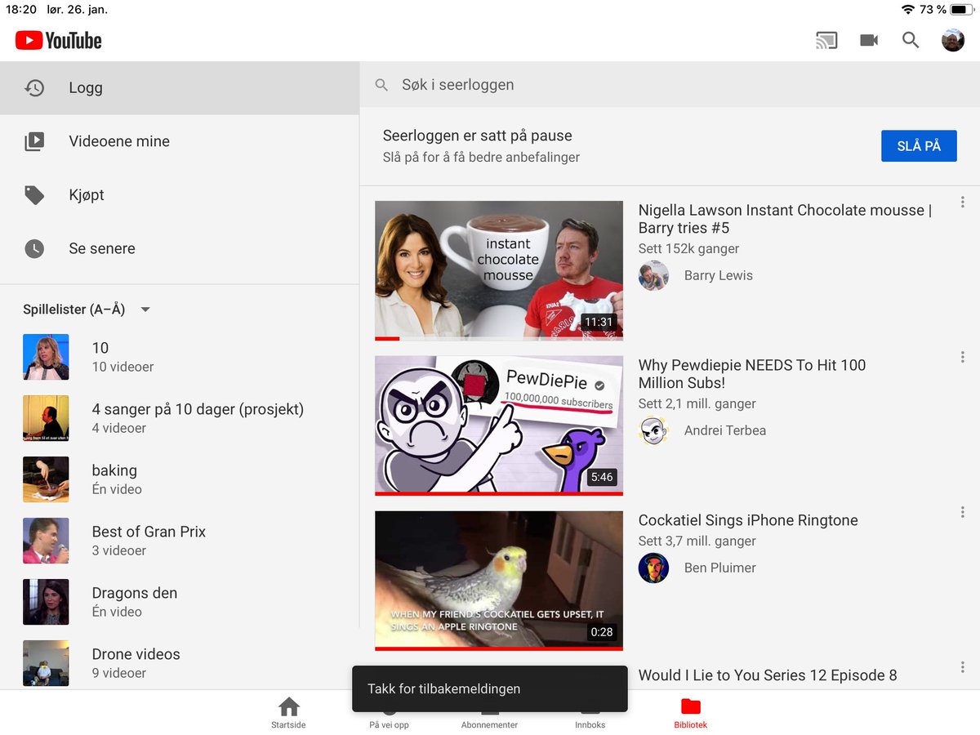Viewport: 980px width, 735px height.
Task: Open the Dragons den playlist
Action: point(180,602)
